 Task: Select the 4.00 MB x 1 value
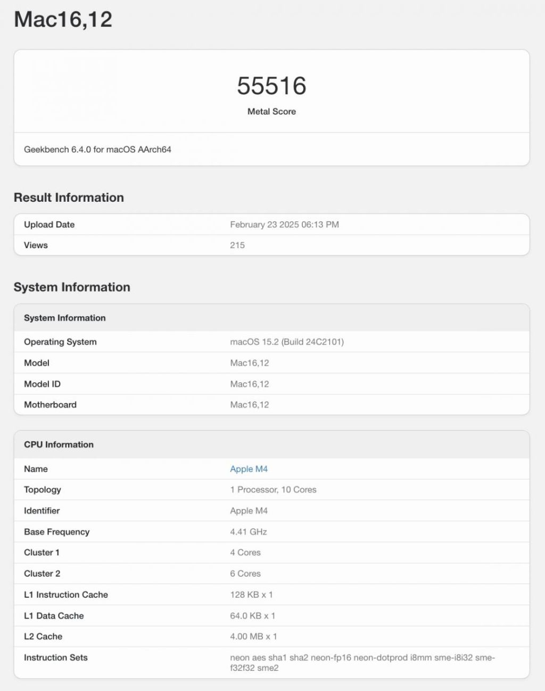[253, 637]
